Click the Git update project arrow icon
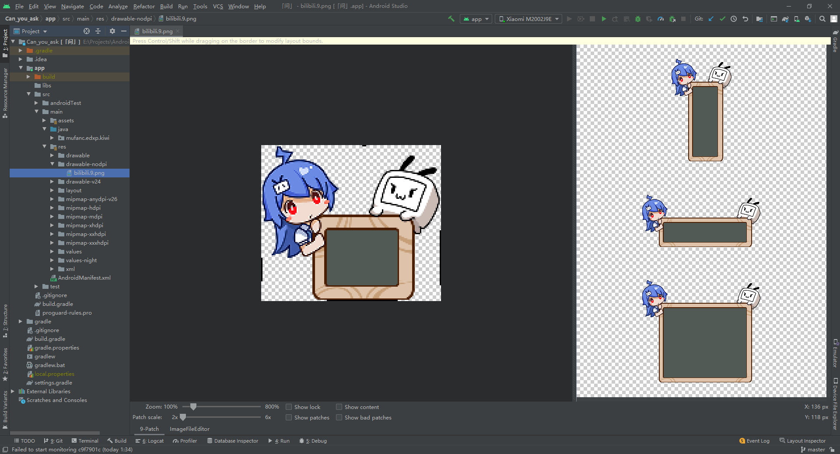Viewport: 840px width, 454px height. (711, 19)
